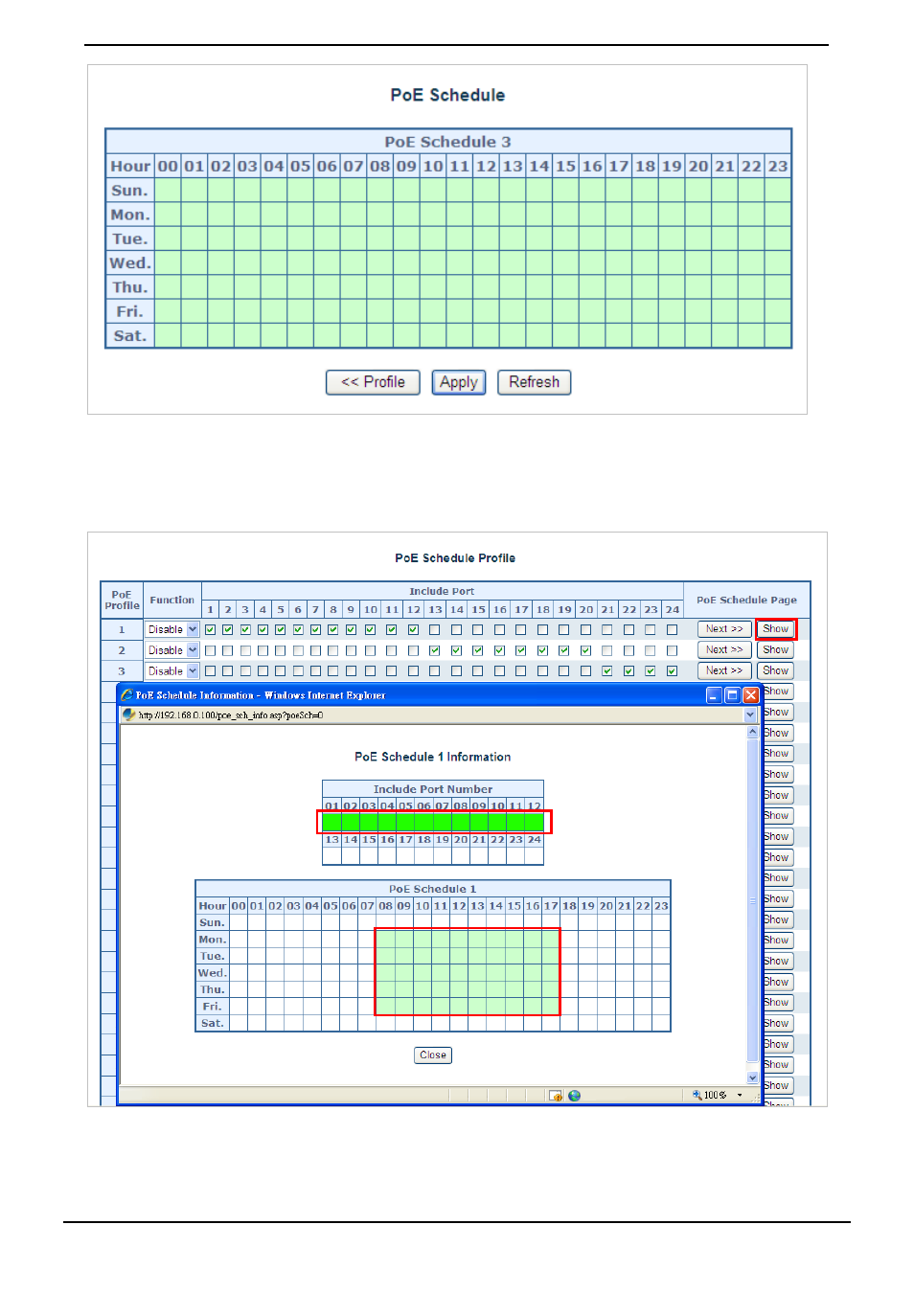Click Next >> for PoE Profile 3
The width and height of the screenshot is (914, 1293).
tap(724, 671)
